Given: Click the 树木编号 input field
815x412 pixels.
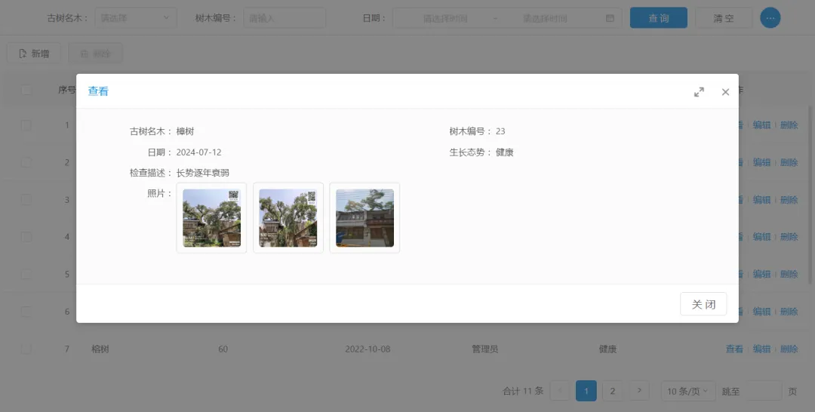Looking at the screenshot, I should (x=284, y=18).
